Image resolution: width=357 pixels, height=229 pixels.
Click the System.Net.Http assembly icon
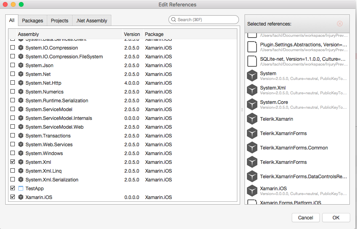(21, 83)
